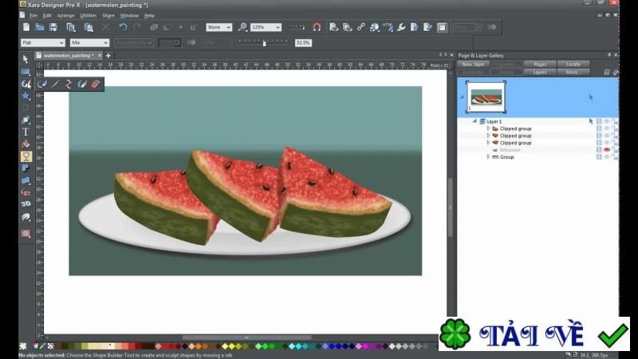Toggle the eye icon for Layer 1
Image resolution: width=638 pixels, height=359 pixels.
pos(606,121)
